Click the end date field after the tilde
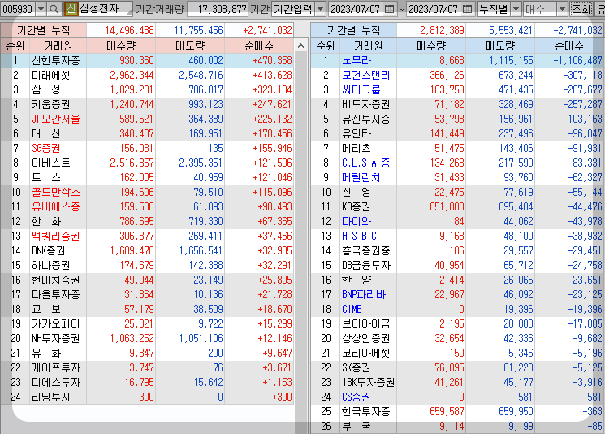The height and width of the screenshot is (434, 605). click(x=434, y=8)
